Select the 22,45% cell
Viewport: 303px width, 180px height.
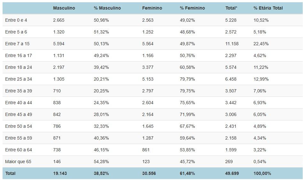click(x=261, y=44)
